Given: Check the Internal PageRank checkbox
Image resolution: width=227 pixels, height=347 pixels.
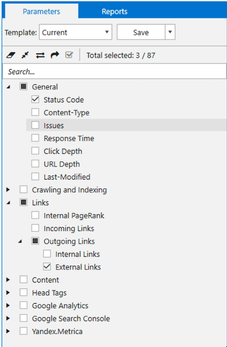Looking at the screenshot, I should tap(35, 215).
